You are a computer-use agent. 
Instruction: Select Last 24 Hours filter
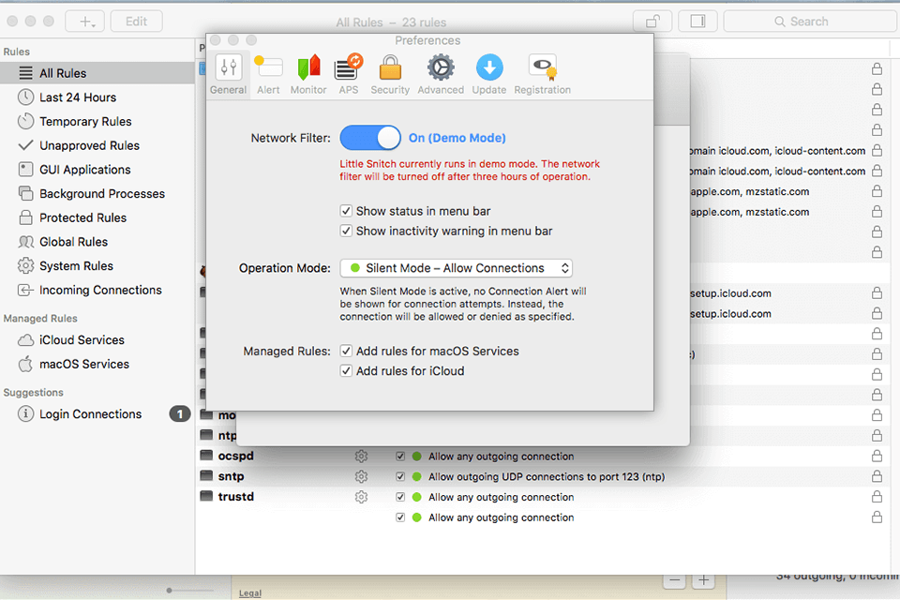coord(97,97)
